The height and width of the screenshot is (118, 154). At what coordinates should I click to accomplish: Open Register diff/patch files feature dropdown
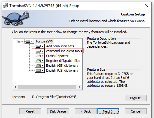point(40,61)
